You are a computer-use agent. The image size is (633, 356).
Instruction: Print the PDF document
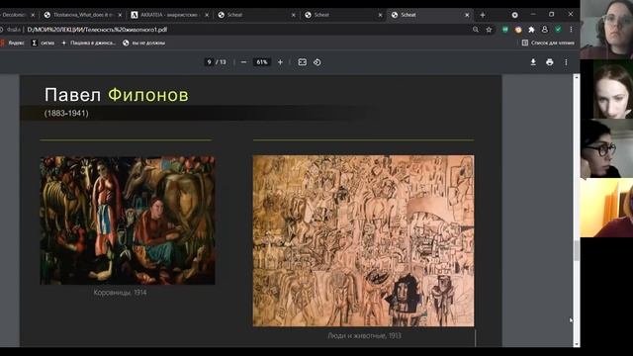[x=550, y=62]
